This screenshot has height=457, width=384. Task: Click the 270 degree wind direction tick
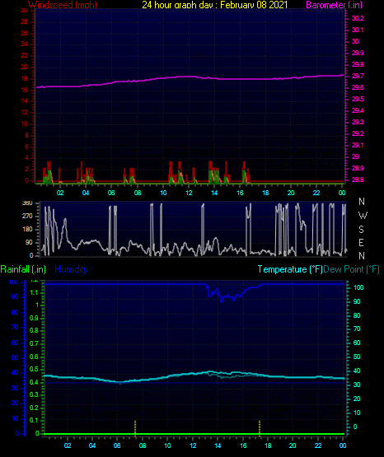(27, 216)
